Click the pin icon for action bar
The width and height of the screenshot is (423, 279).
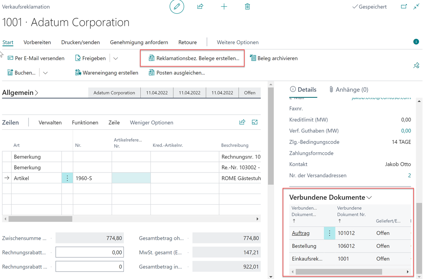click(x=416, y=66)
